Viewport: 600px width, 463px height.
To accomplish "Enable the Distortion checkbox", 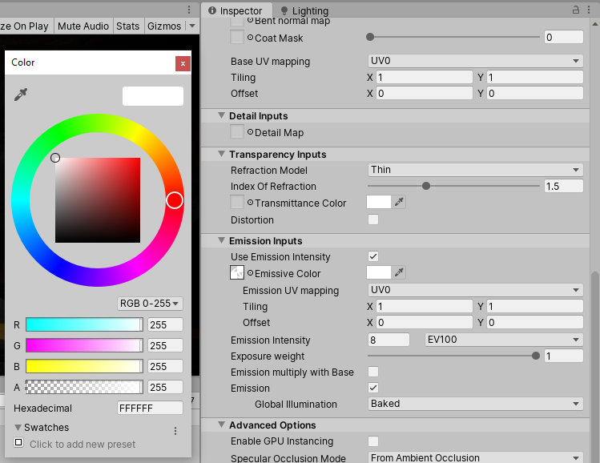I will coord(373,219).
